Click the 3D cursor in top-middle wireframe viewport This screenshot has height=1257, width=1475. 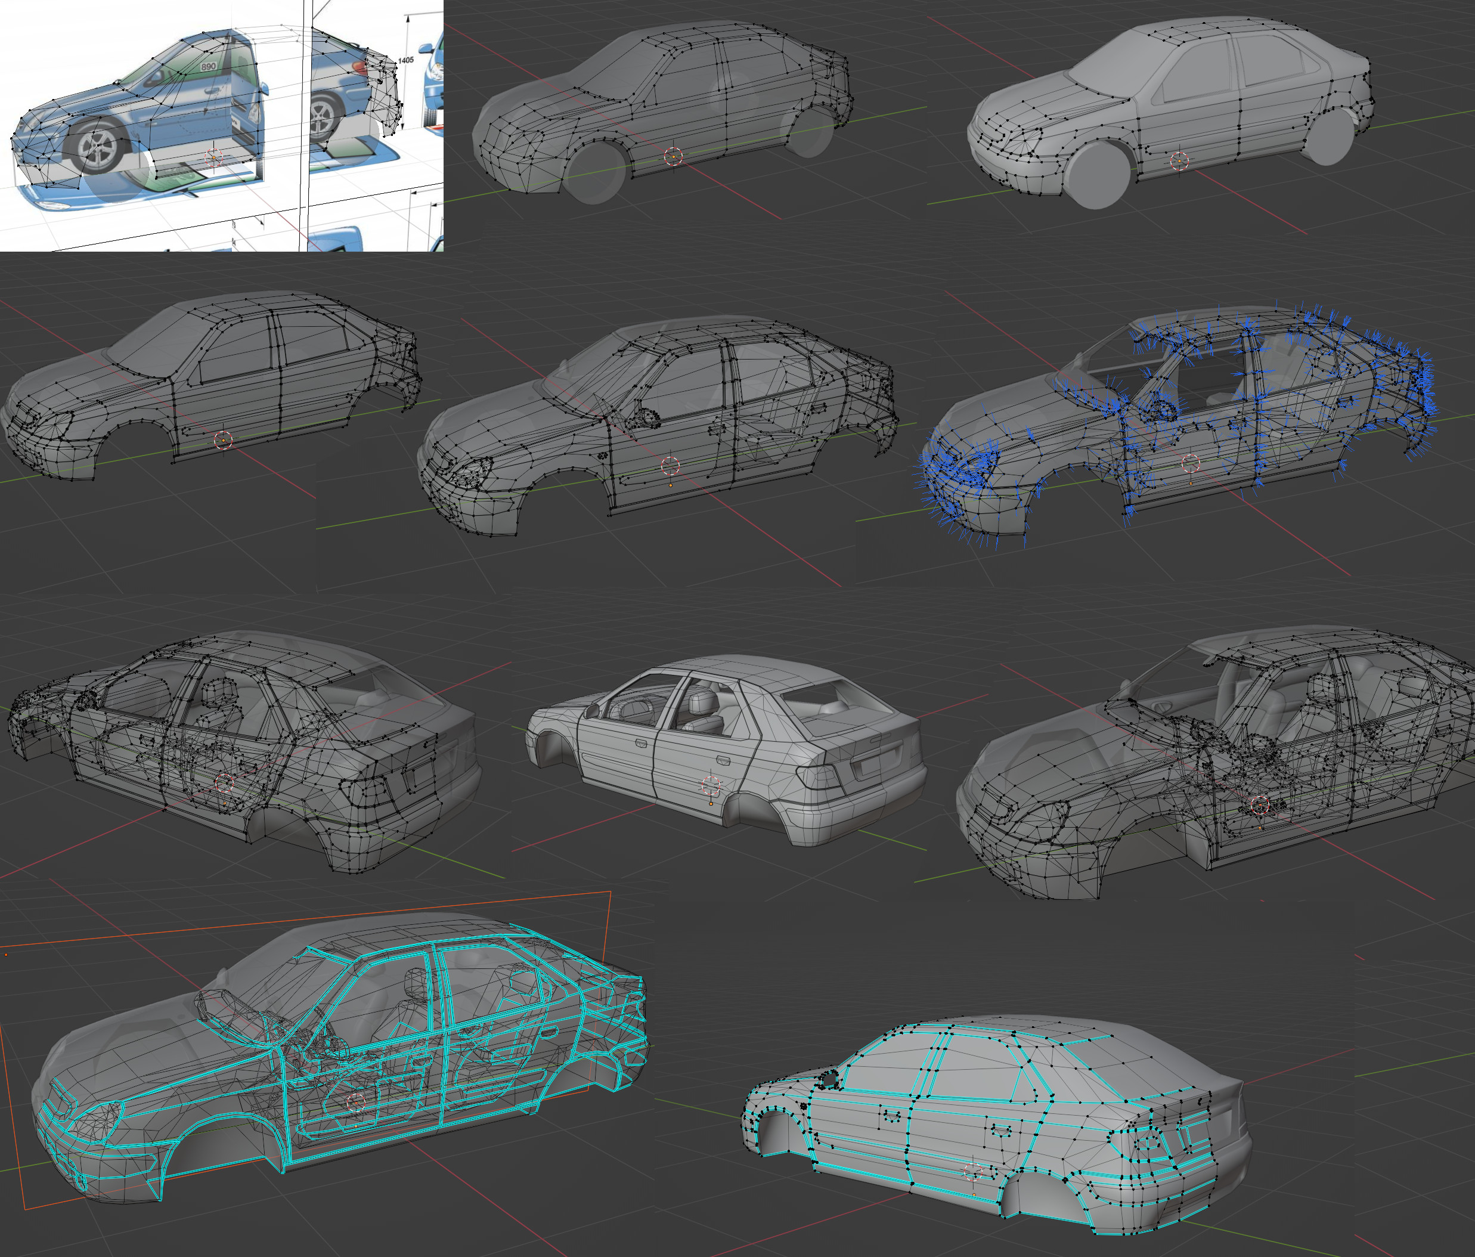pos(673,157)
